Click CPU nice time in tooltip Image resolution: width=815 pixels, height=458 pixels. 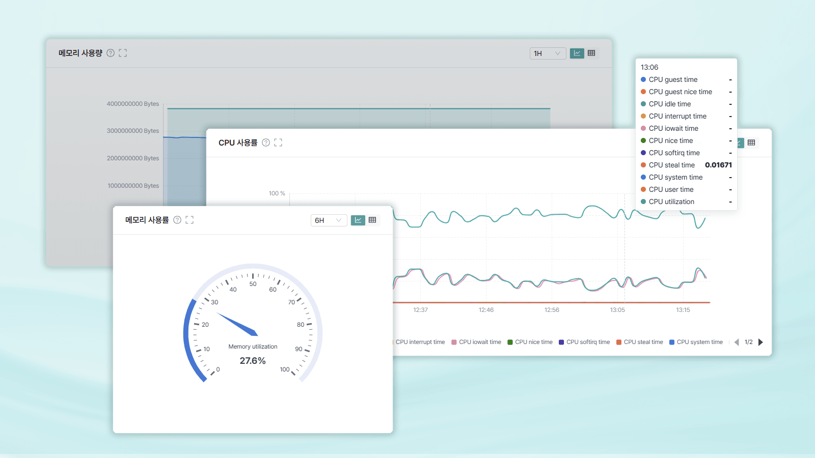671,140
